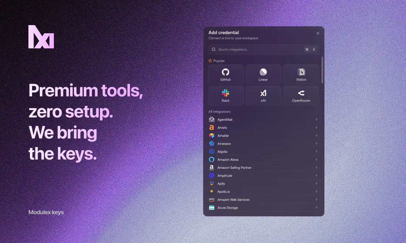Click the Amazon Selling Partner icon
The image size is (406, 243).
click(211, 168)
